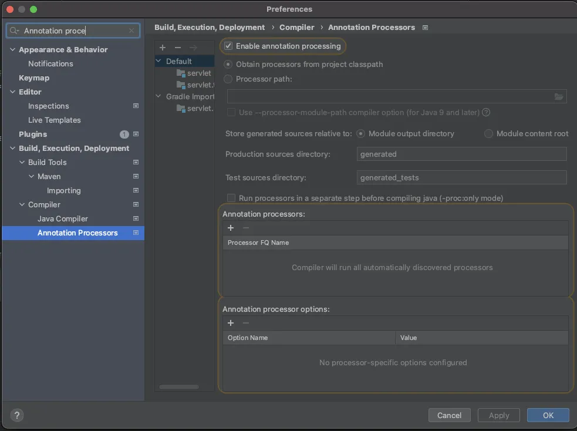
Task: Select the Processor path radio button
Action: (228, 79)
